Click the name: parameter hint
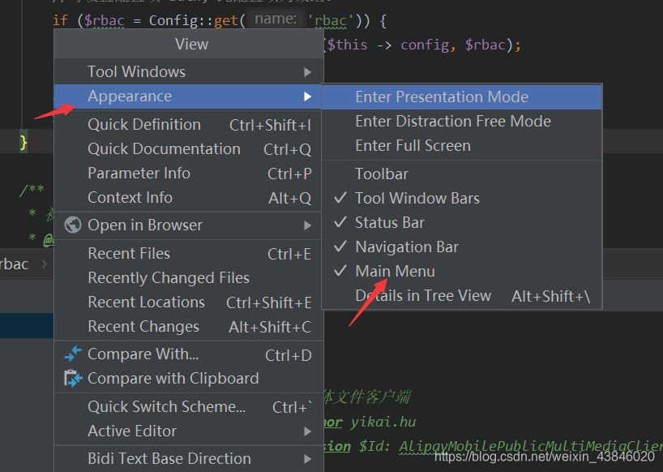The width and height of the screenshot is (663, 472). [276, 19]
